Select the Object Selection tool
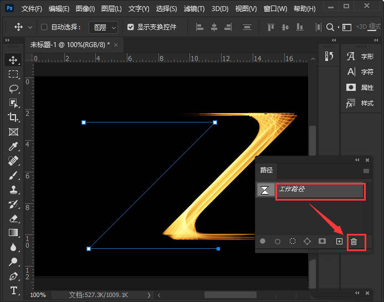The height and width of the screenshot is (302, 384). click(13, 103)
